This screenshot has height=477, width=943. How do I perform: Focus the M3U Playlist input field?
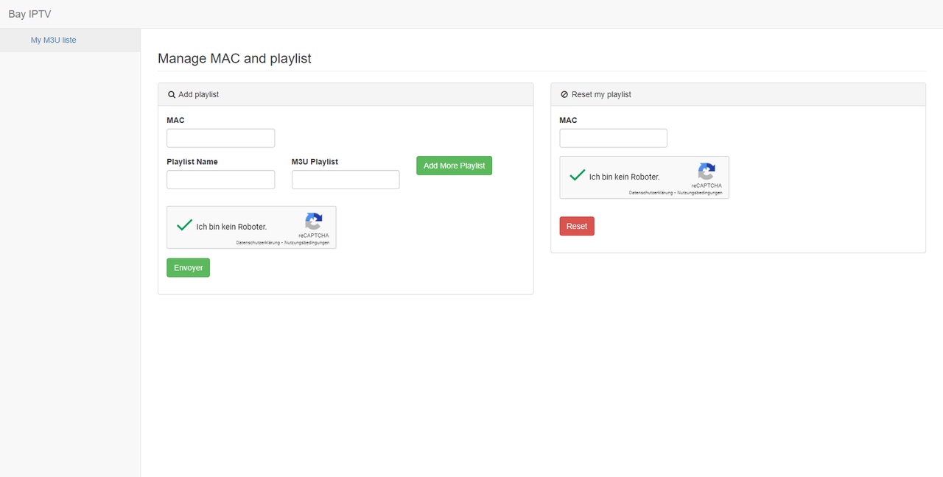click(x=346, y=180)
